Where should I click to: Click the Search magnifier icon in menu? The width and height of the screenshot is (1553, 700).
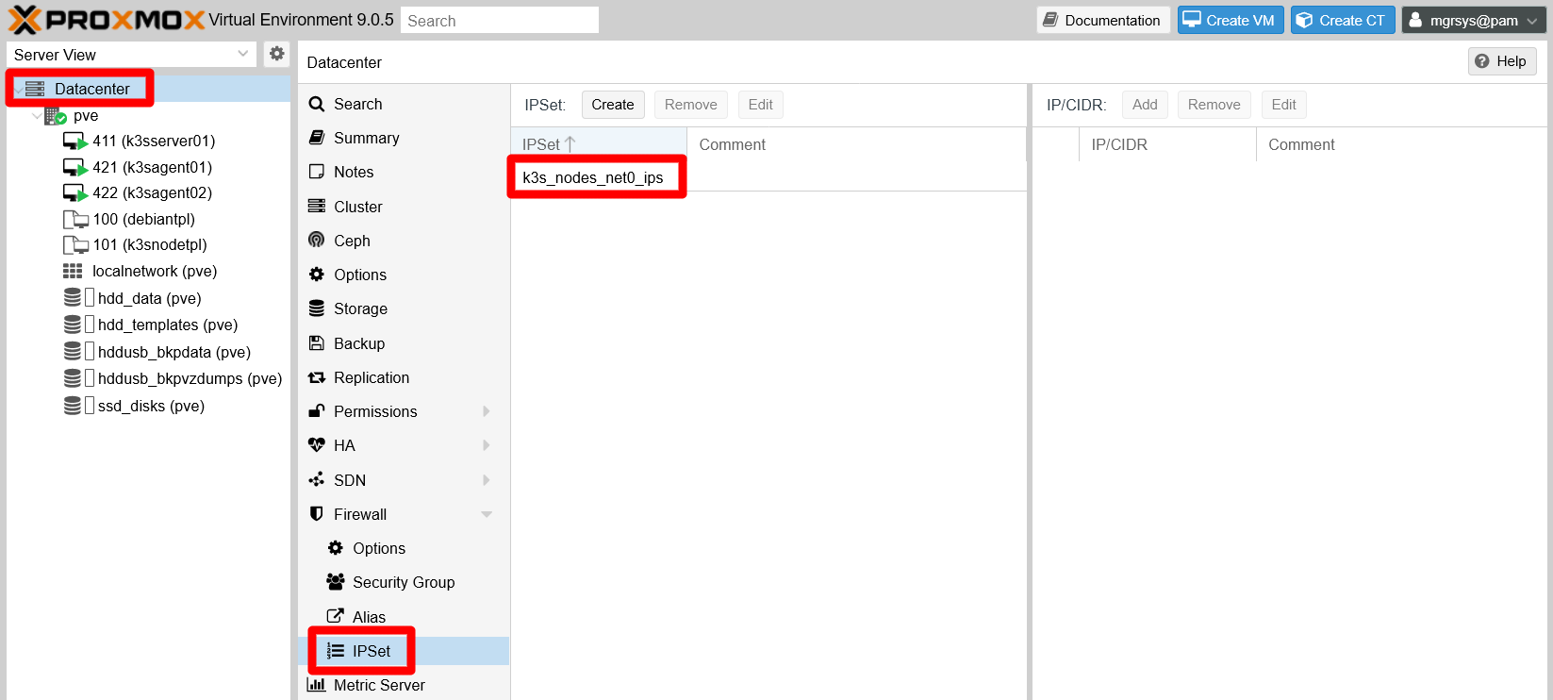coord(317,104)
